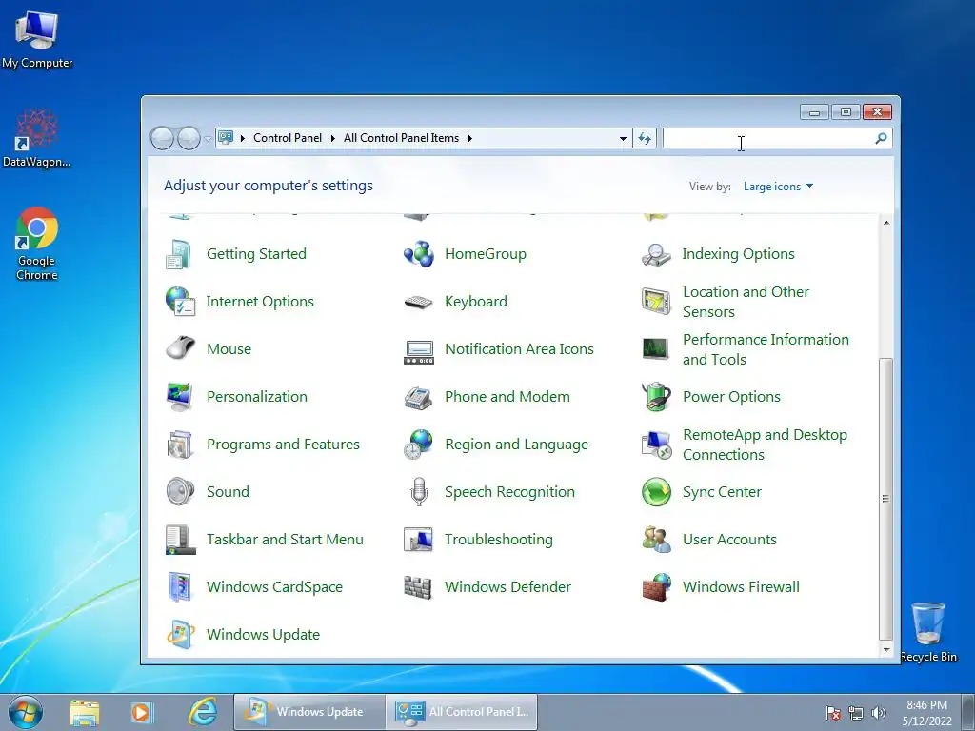Open the Phone and Modem icon
The image size is (975, 731).
[x=419, y=397]
